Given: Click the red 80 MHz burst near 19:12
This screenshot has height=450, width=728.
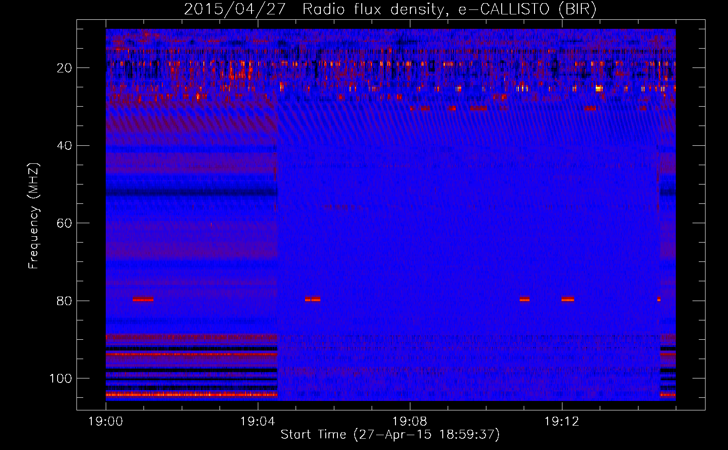Looking at the screenshot, I should (x=568, y=299).
